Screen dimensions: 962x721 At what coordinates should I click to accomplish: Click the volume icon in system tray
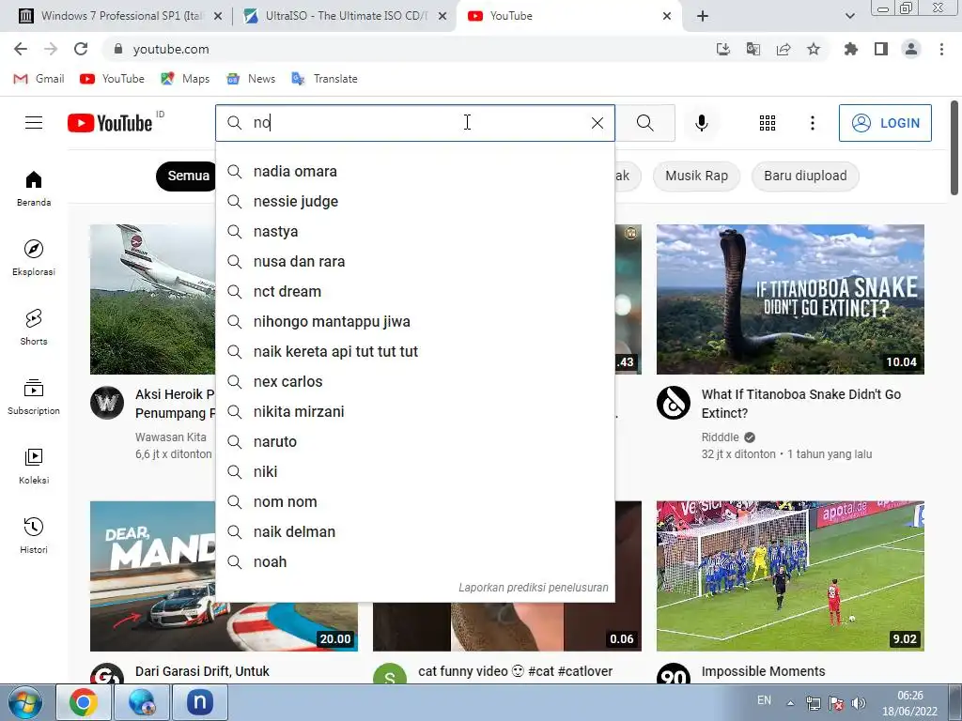(x=859, y=703)
